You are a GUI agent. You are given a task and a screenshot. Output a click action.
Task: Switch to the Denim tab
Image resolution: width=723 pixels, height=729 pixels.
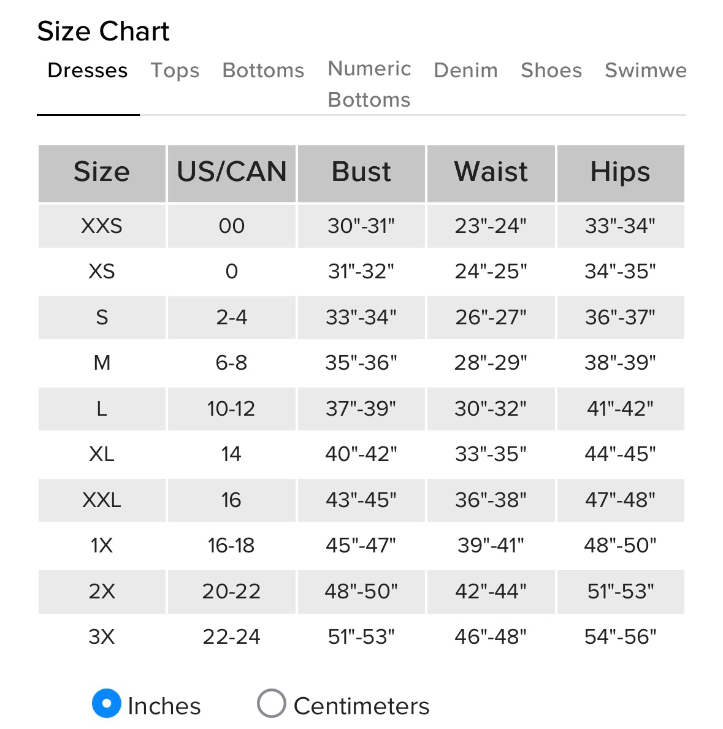click(466, 71)
